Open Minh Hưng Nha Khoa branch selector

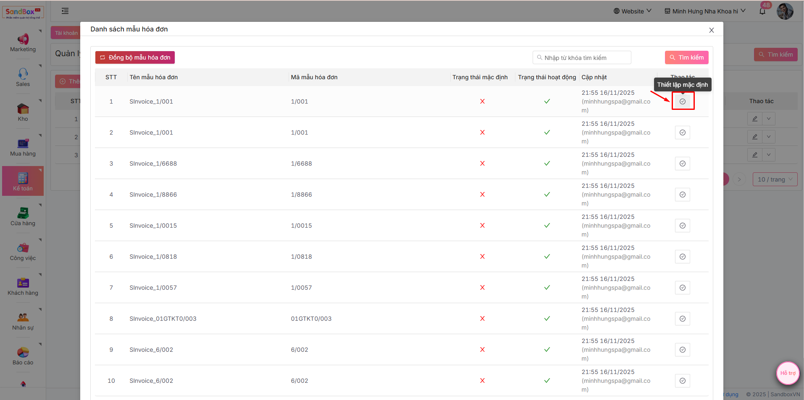[705, 11]
